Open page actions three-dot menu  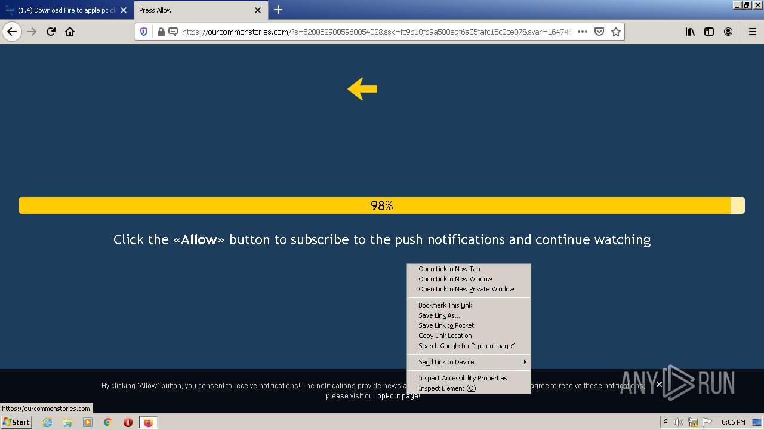click(x=583, y=32)
